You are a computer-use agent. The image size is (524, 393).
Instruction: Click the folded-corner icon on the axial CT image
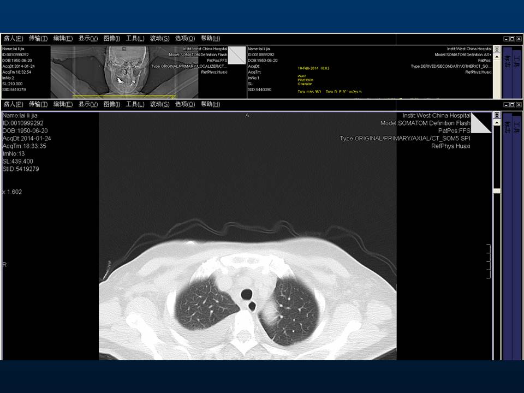480,123
